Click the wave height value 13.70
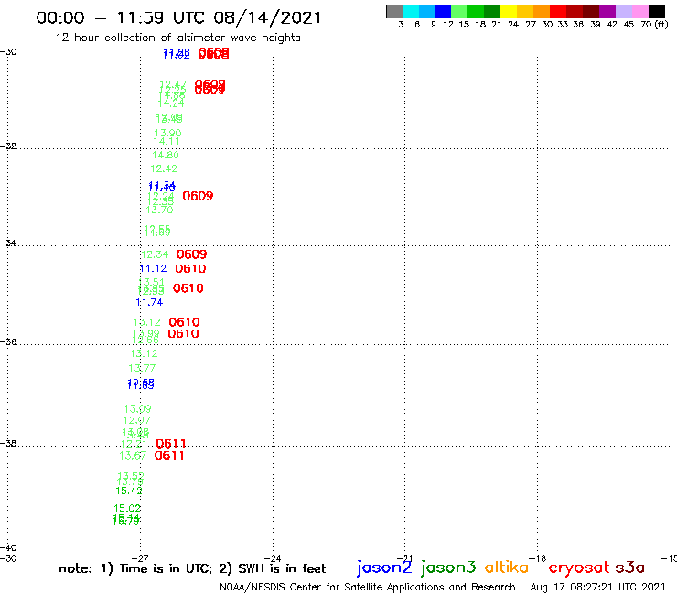This screenshot has width=677, height=595. [x=160, y=210]
